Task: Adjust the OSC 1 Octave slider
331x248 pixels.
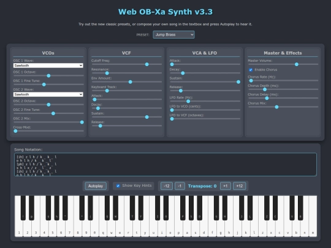Action: tap(48, 76)
